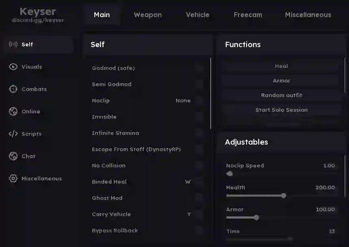
Task: Click the Miscellaneous gear icon in sidebar
Action: tap(13, 178)
